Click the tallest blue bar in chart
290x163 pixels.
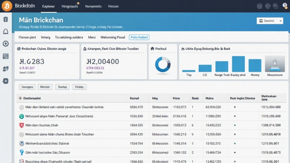(238, 64)
